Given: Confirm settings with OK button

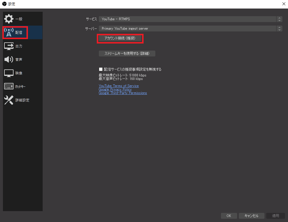Looking at the screenshot, I should [229, 216].
